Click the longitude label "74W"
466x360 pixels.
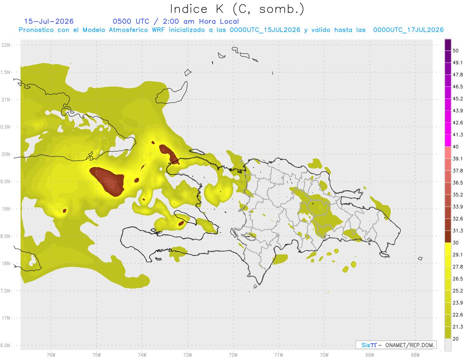(142, 355)
